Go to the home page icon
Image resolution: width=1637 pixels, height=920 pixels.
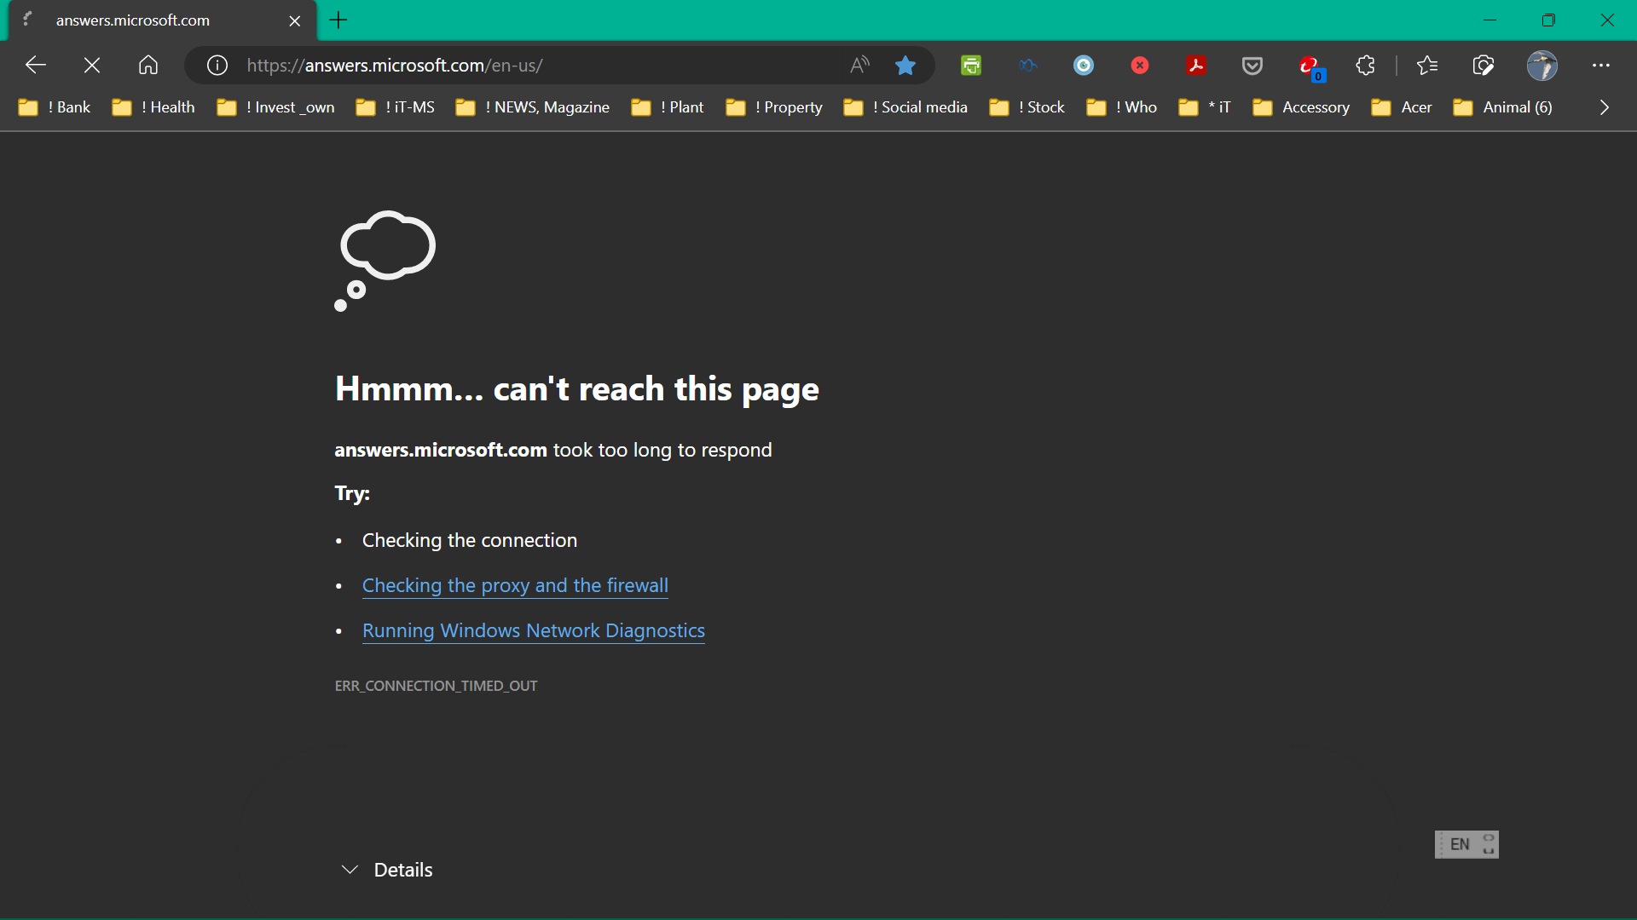tap(148, 65)
